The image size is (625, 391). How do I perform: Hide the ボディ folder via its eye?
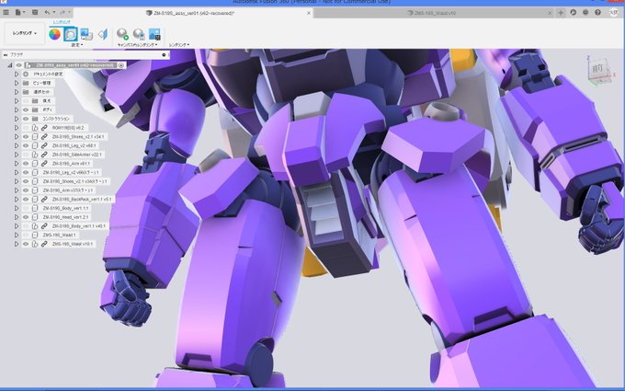point(26,109)
